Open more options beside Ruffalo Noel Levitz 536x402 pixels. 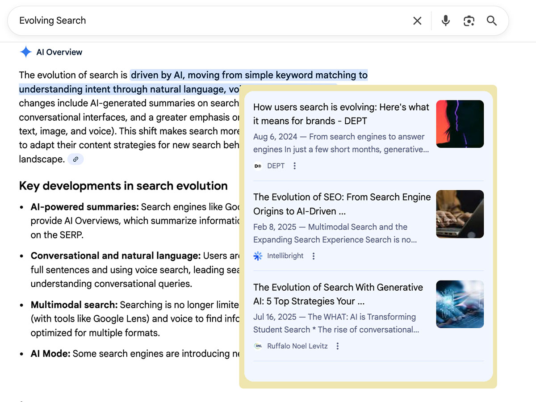point(338,346)
